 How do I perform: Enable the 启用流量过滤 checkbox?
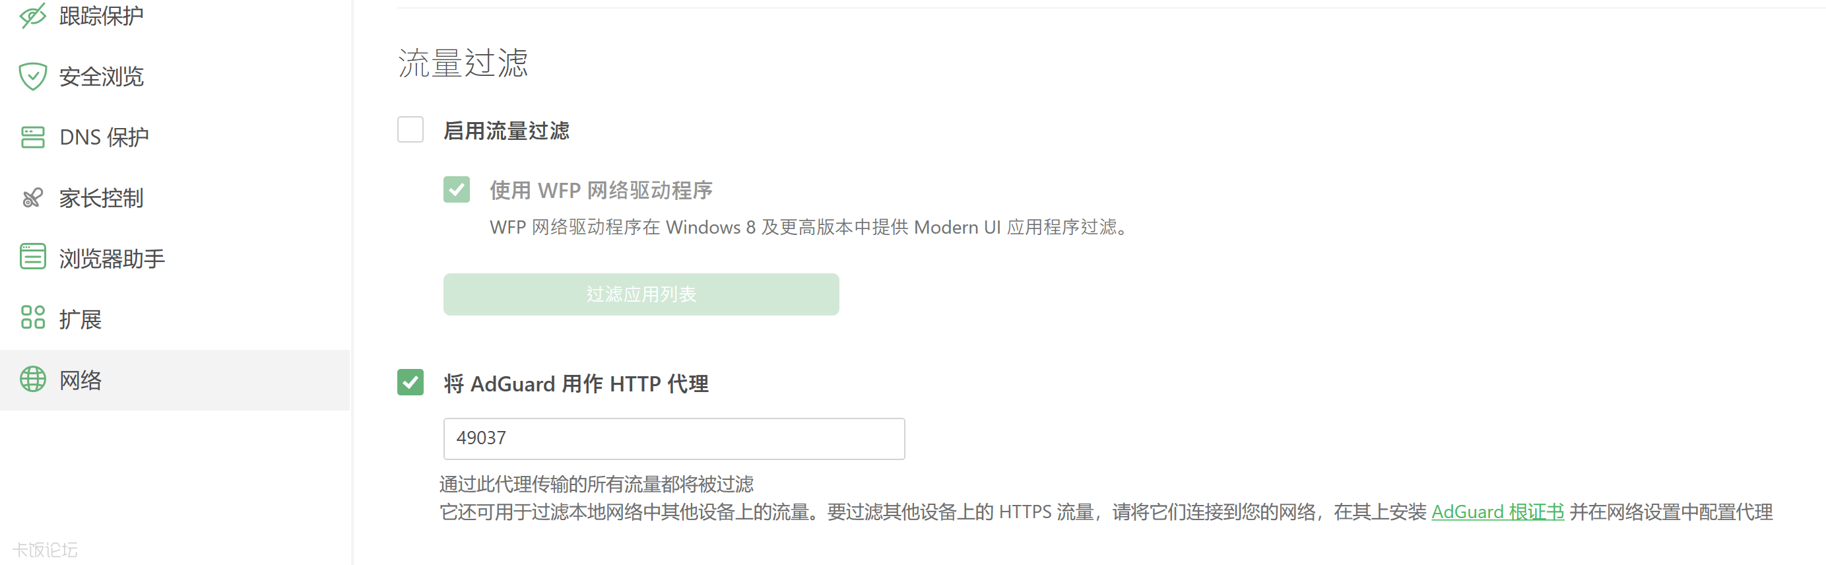pos(410,130)
